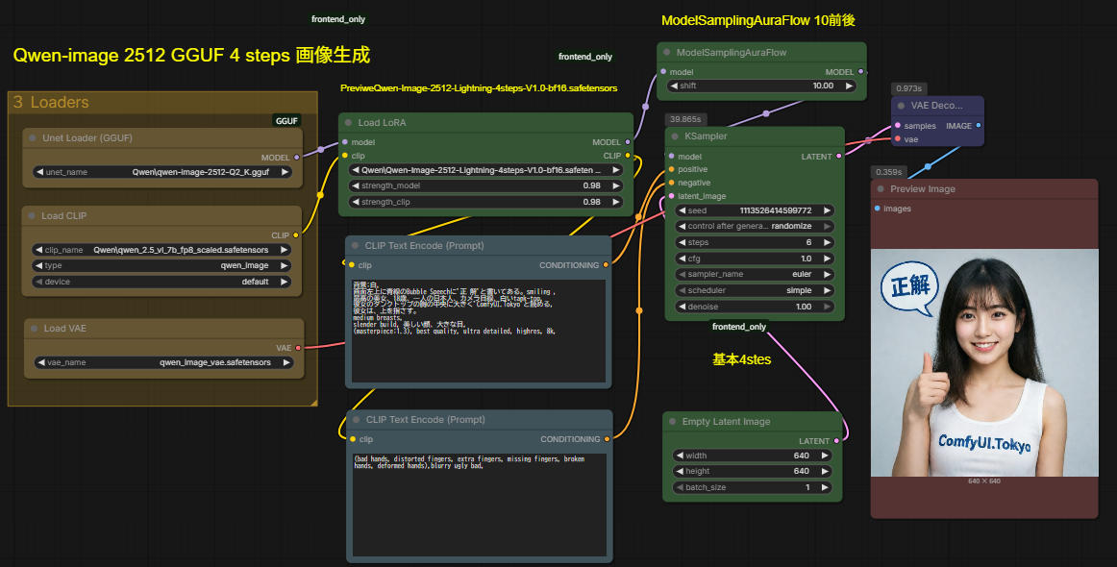This screenshot has height=567, width=1117.
Task: Increase steps value with right arrow
Action: tap(828, 242)
